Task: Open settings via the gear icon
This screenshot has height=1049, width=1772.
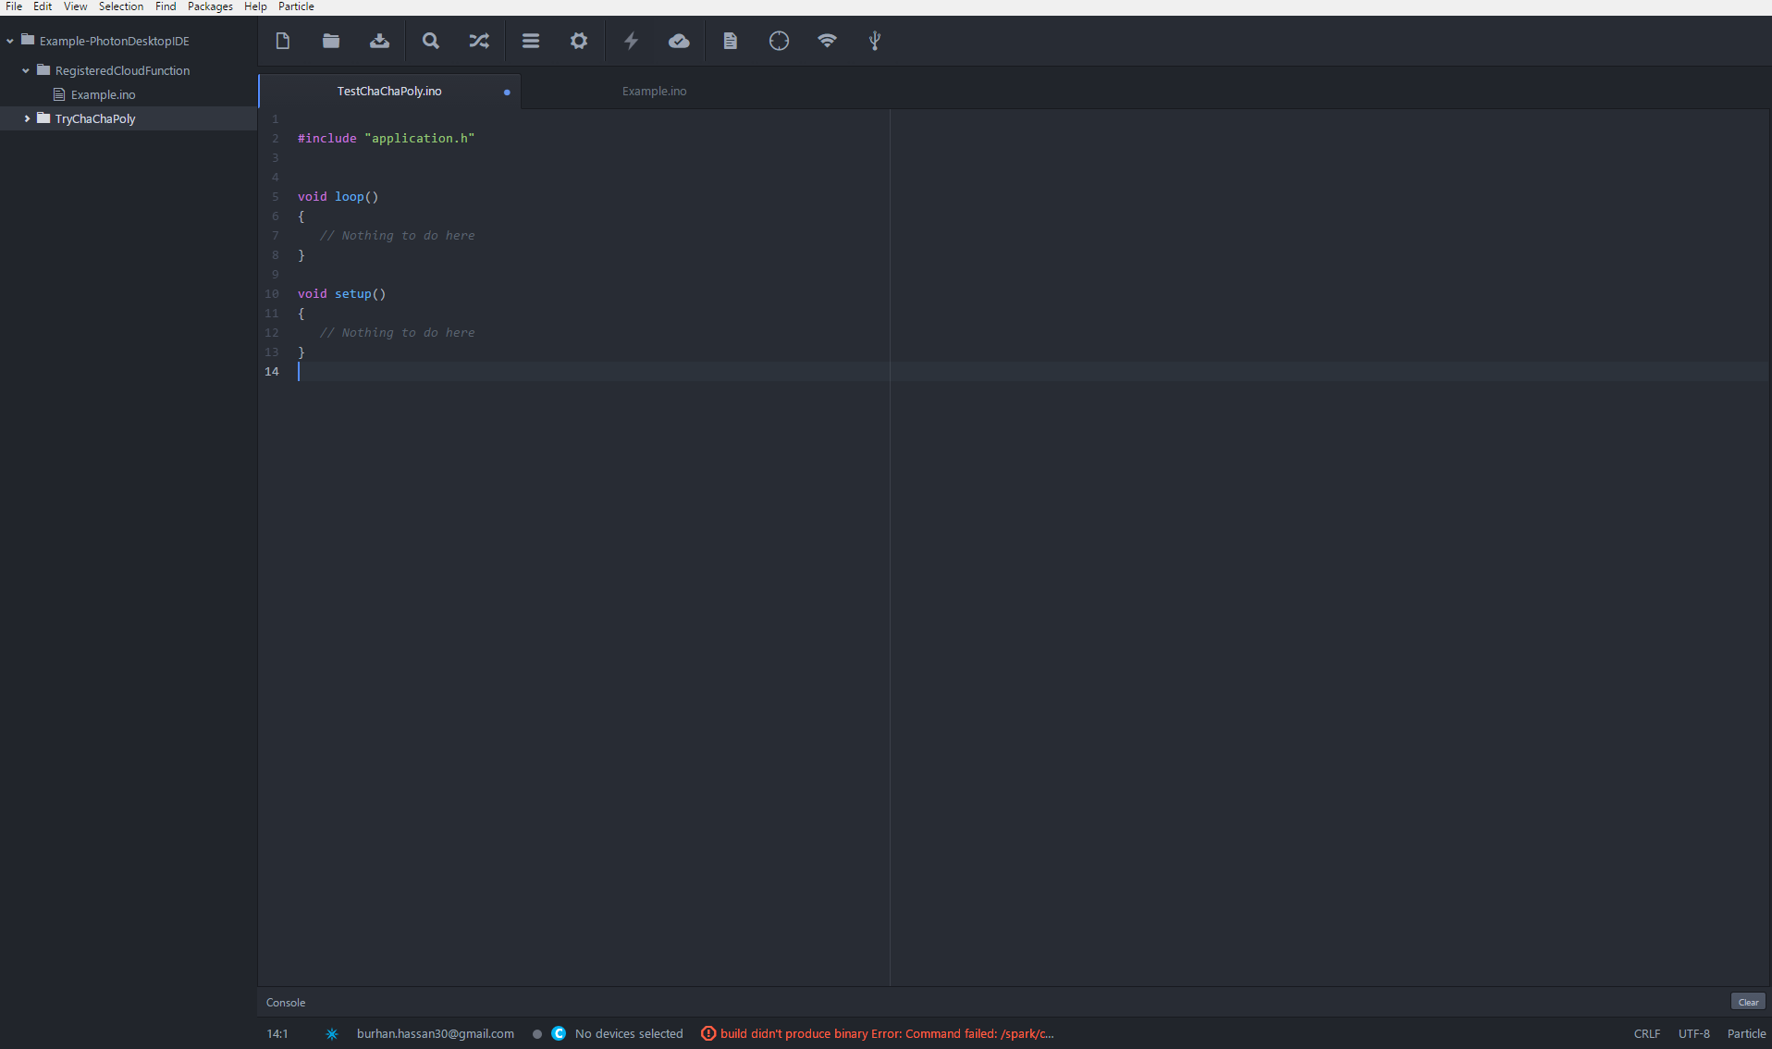Action: coord(579,41)
